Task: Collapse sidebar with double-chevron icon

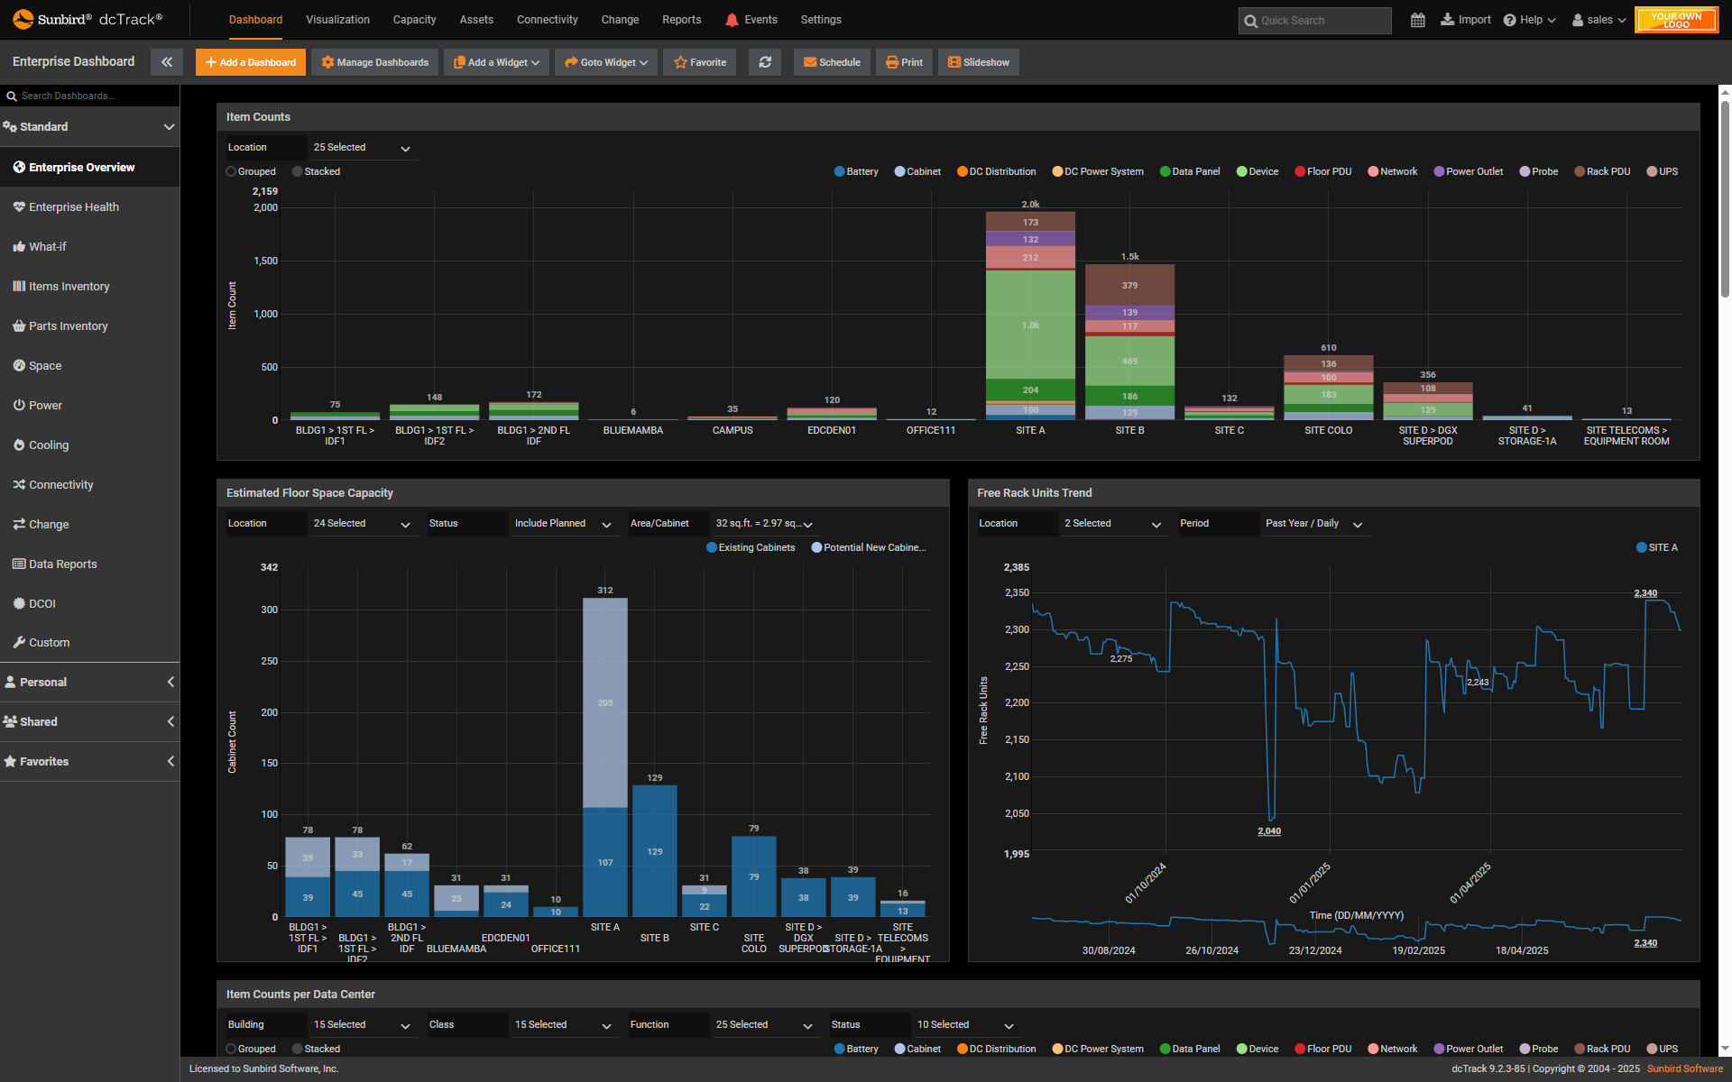Action: point(167,62)
